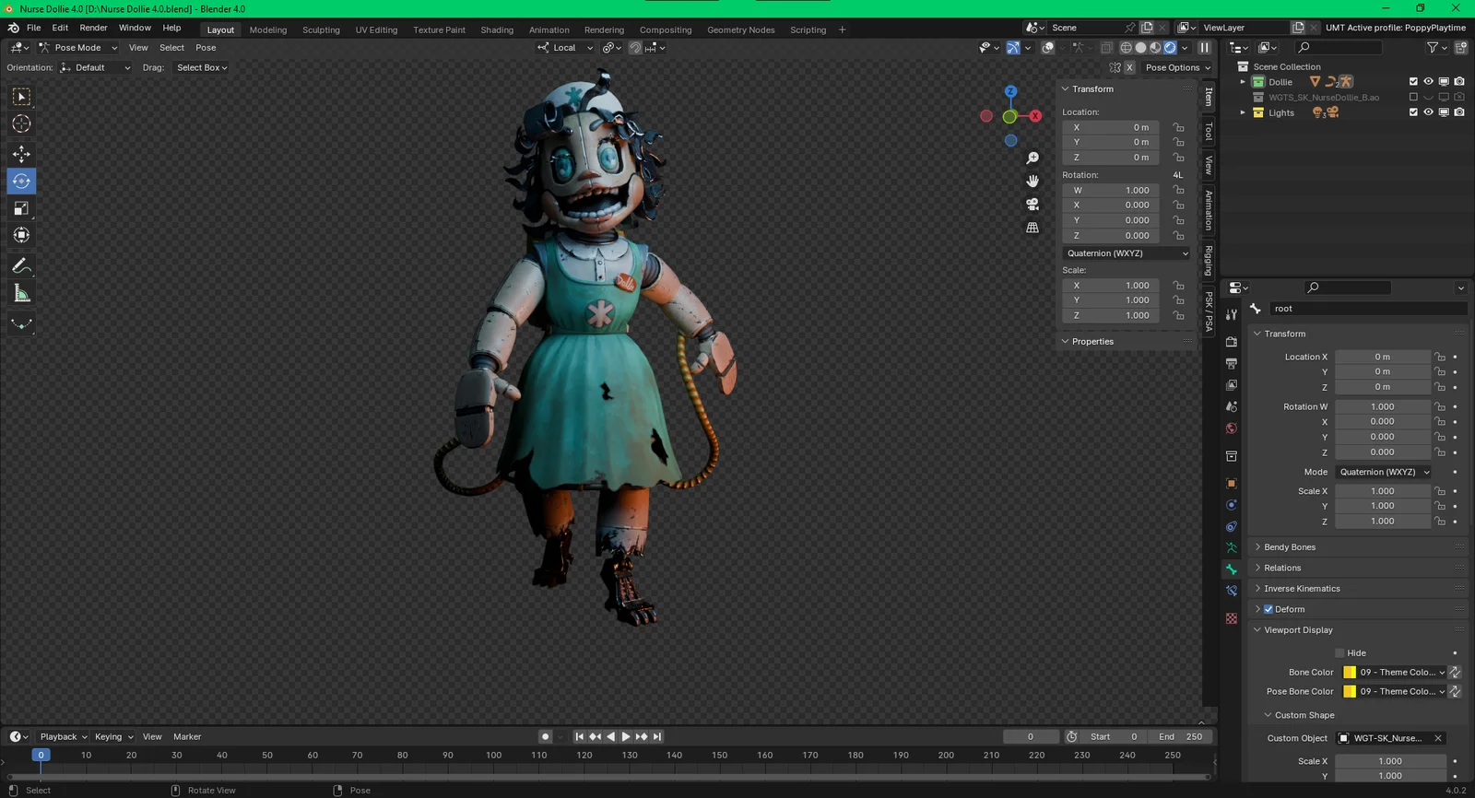Hide the Dollie collection in viewport

[x=1428, y=82]
